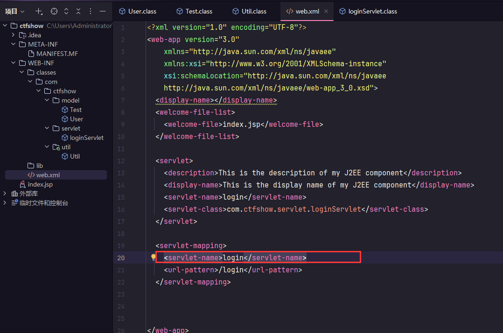Switch to the Util.class tab
503x333 pixels.
coord(250,11)
